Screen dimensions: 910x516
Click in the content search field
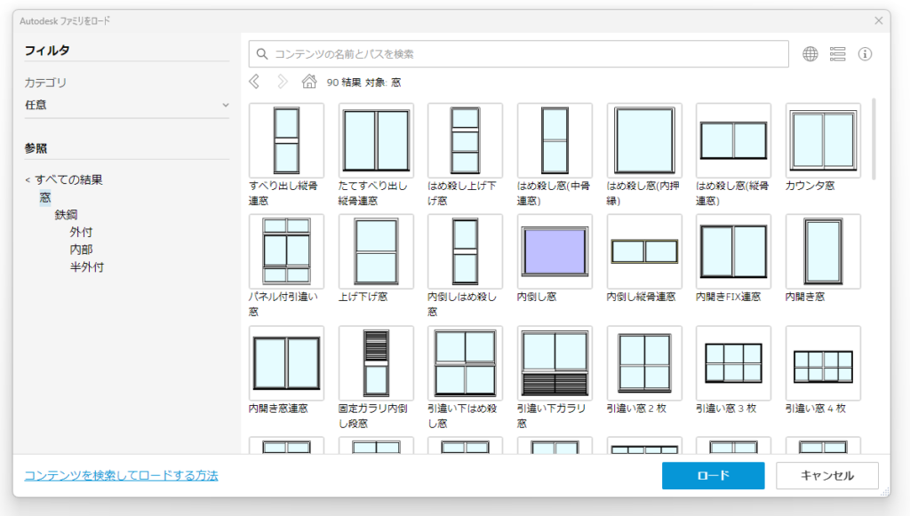pos(524,54)
